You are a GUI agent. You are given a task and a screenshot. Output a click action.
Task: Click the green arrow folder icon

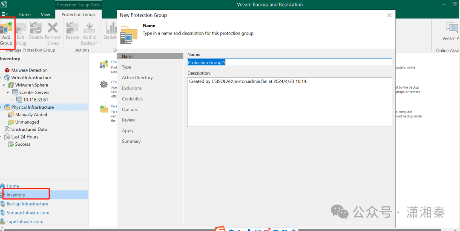click(104, 109)
